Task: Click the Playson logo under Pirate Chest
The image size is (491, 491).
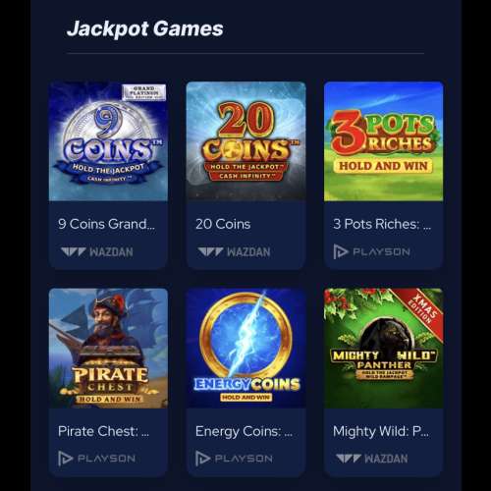Action: point(96,459)
